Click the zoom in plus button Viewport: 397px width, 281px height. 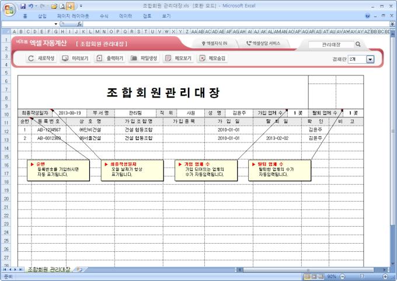click(385, 276)
